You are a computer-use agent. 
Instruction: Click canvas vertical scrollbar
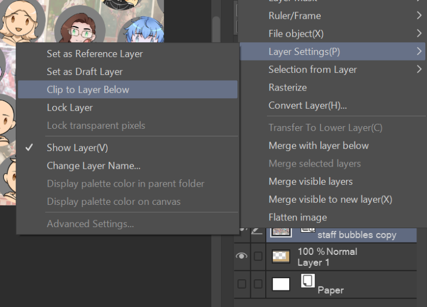pyautogui.click(x=216, y=29)
